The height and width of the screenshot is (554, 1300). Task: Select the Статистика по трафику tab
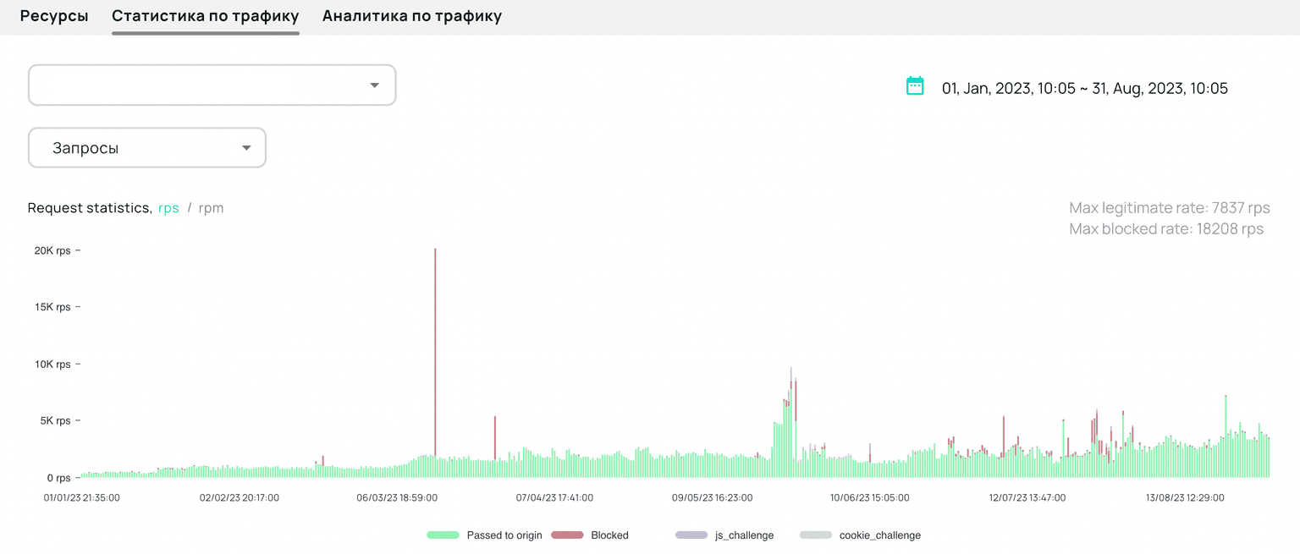205,16
